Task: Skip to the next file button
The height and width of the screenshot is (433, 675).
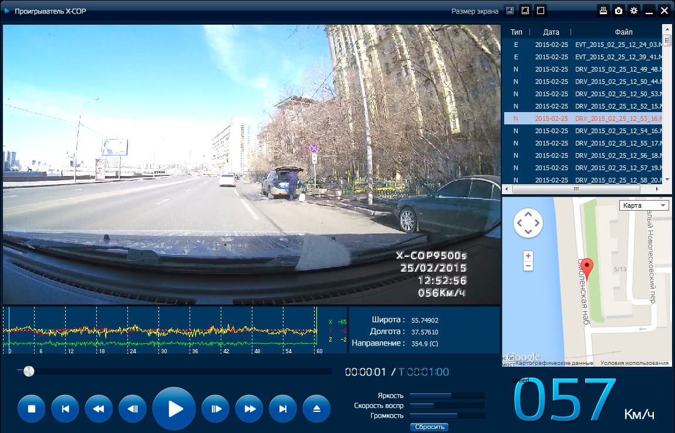Action: tap(283, 409)
